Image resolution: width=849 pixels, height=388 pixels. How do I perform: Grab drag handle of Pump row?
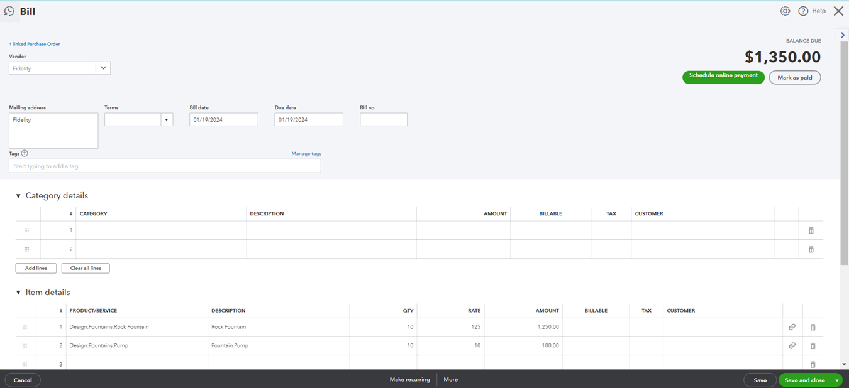25,346
